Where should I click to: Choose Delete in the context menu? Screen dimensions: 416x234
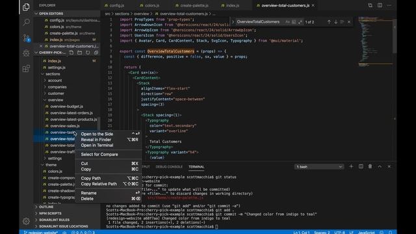point(109,198)
